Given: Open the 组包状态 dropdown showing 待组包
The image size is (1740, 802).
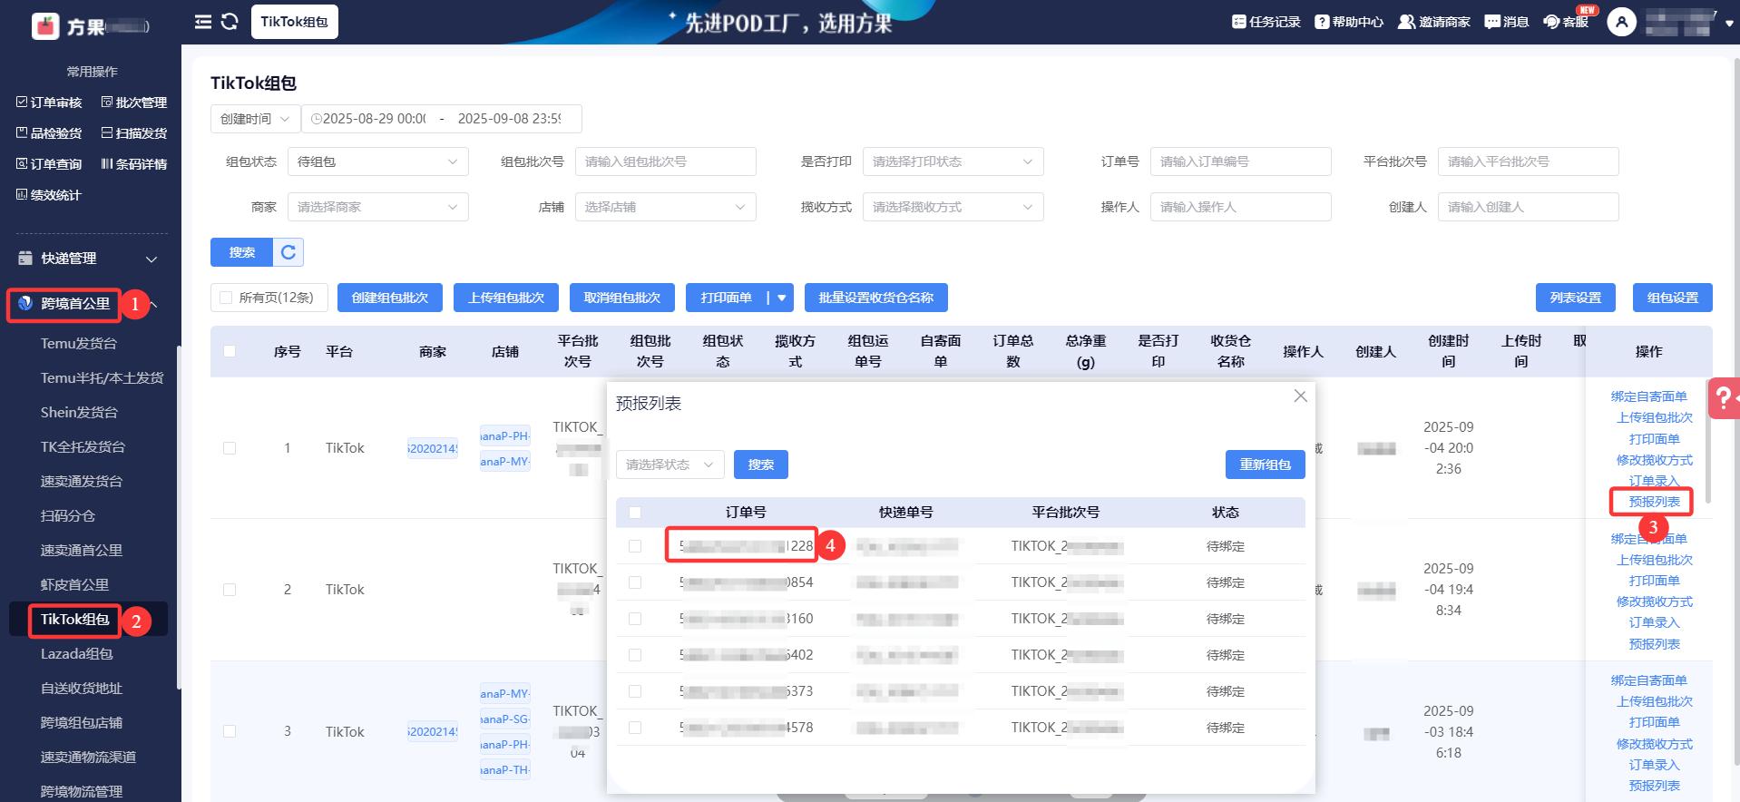Looking at the screenshot, I should [377, 161].
